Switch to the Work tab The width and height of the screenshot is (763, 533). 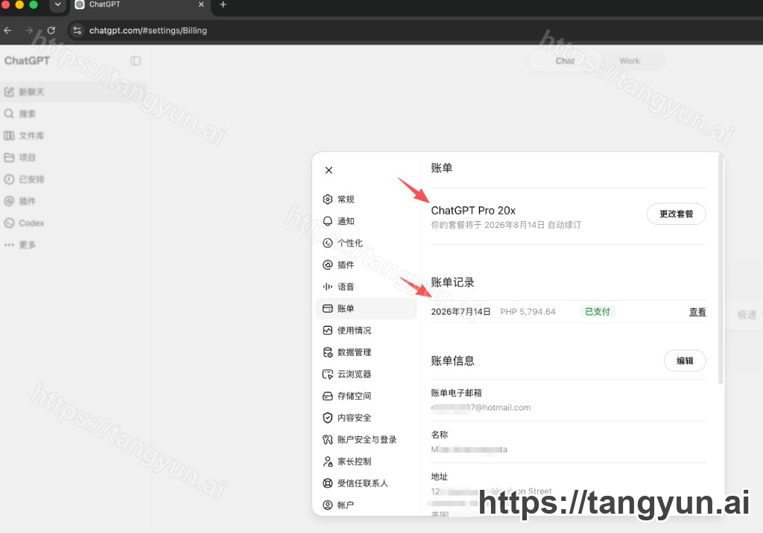[x=629, y=61]
